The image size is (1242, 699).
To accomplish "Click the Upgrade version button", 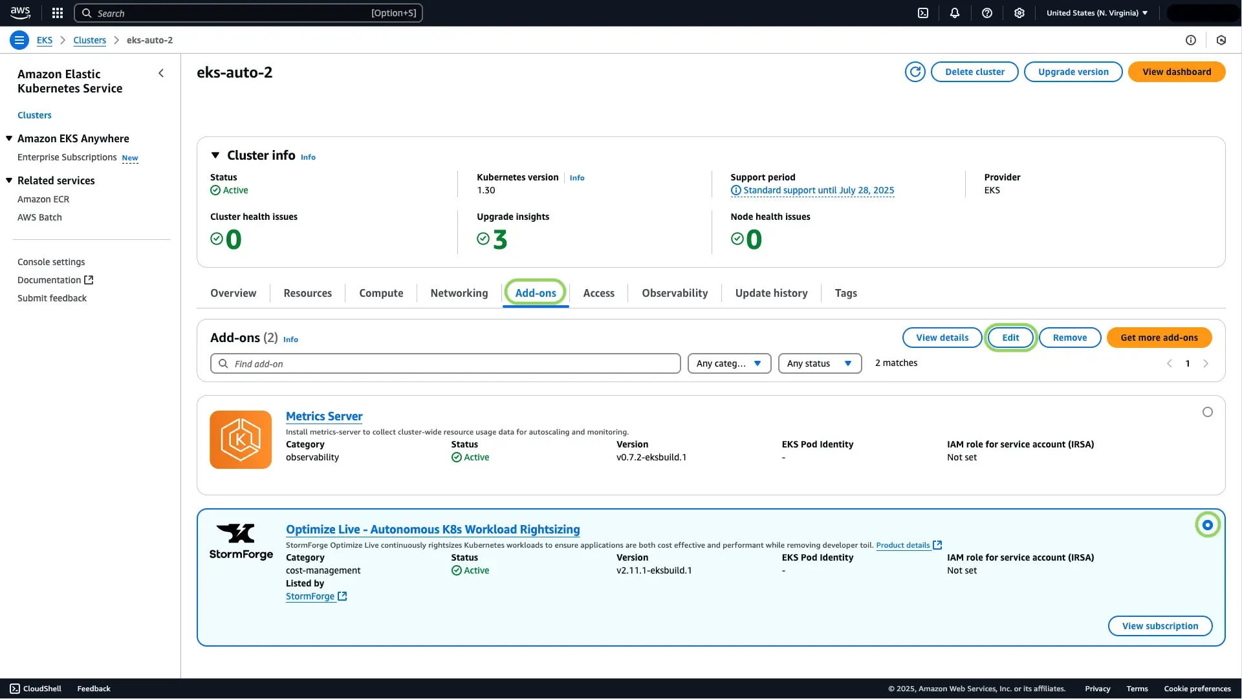I will pos(1073,72).
